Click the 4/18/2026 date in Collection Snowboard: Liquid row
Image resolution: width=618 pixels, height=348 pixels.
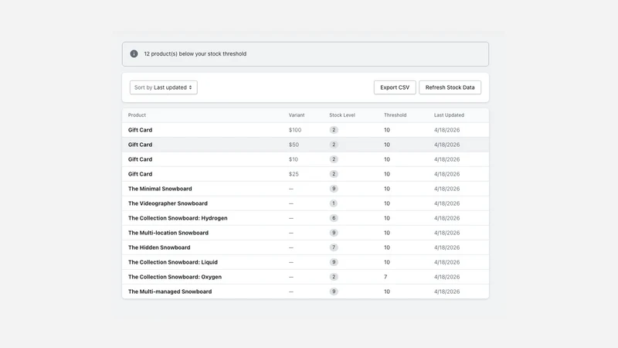447,262
